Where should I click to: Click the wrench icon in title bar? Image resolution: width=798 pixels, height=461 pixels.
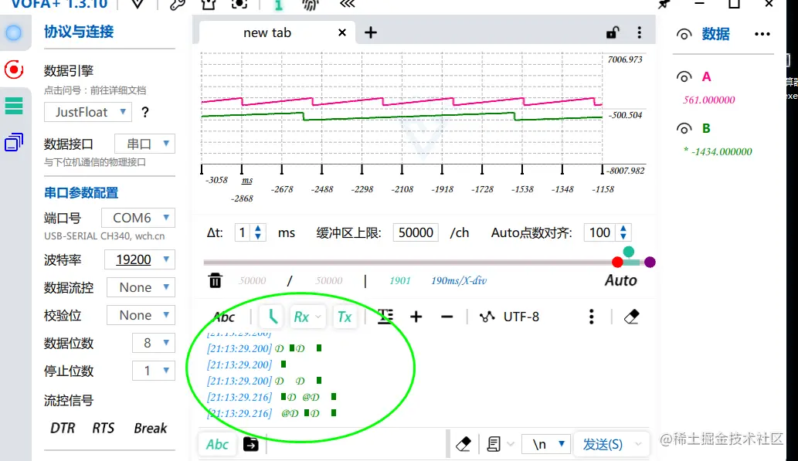(x=178, y=5)
